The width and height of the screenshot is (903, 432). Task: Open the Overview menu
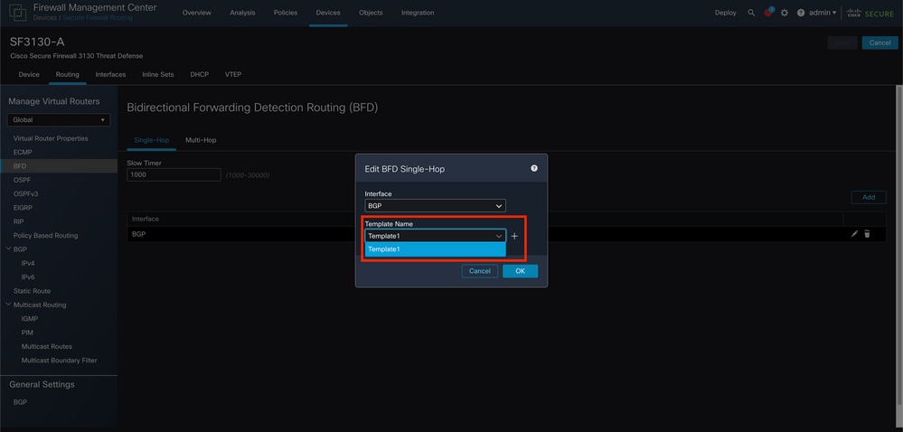point(196,13)
